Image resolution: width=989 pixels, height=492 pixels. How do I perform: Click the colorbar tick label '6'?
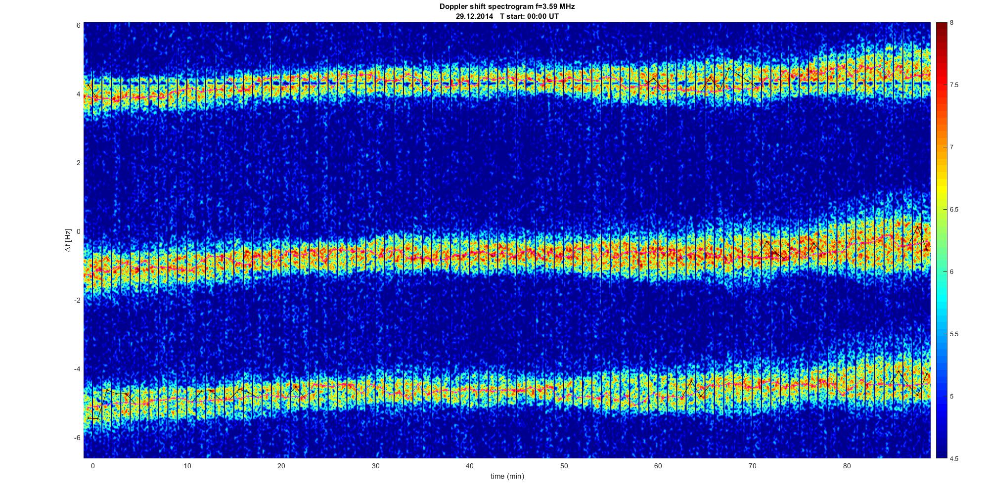tap(952, 272)
